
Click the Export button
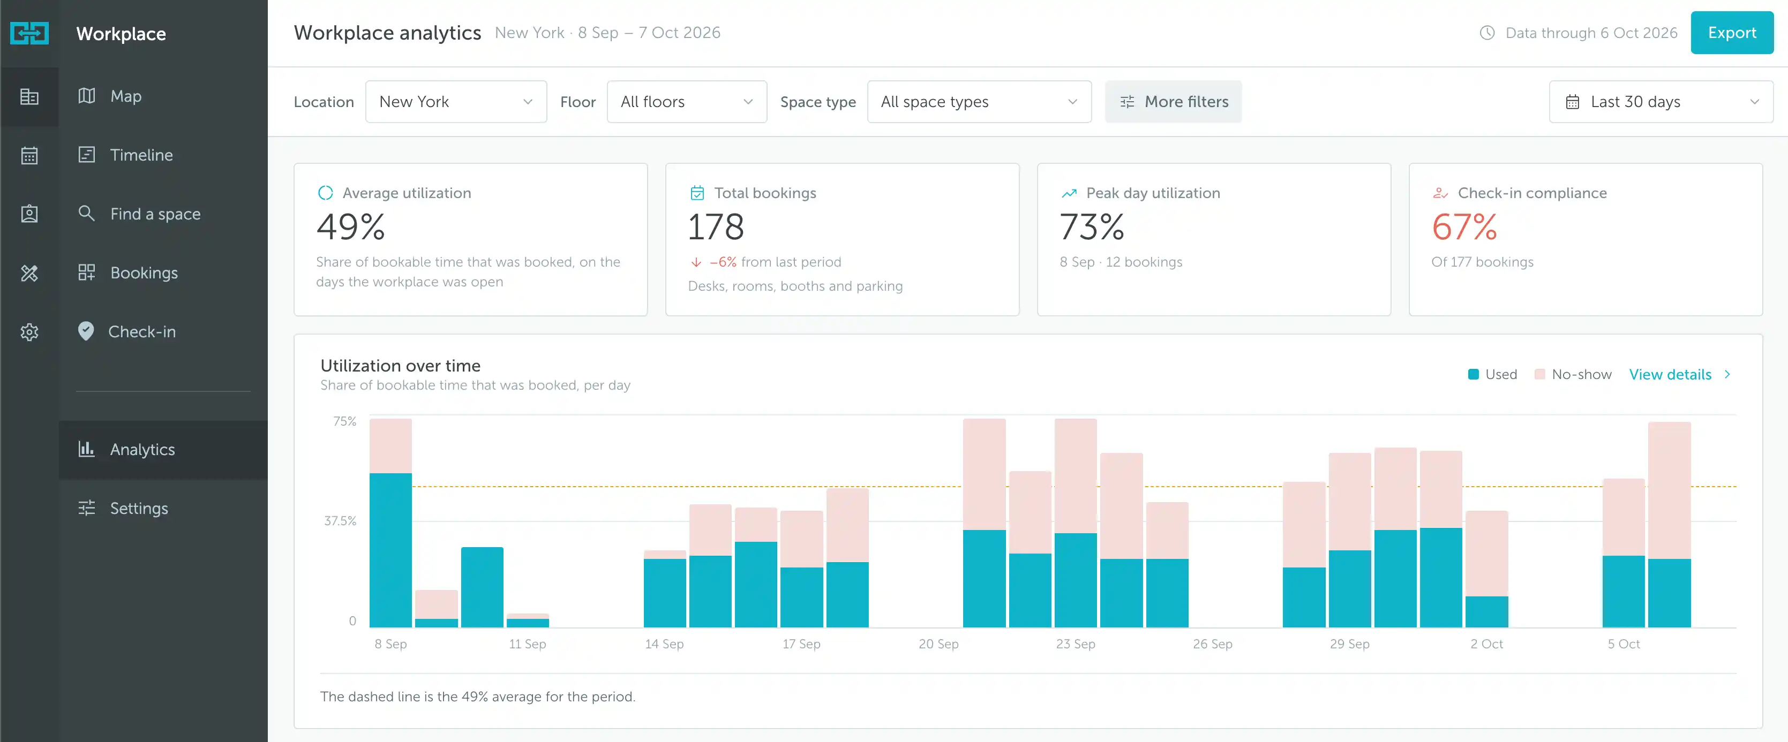click(1732, 33)
